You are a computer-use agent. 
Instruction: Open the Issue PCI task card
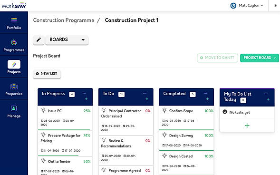tap(65, 117)
